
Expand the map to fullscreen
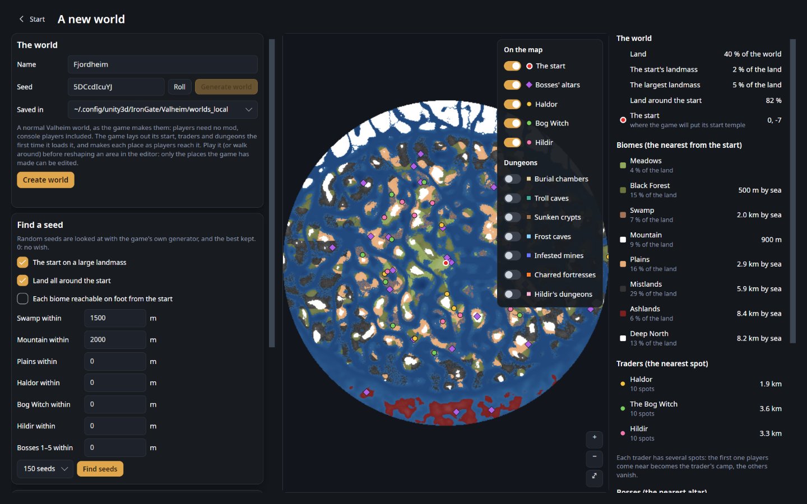595,478
